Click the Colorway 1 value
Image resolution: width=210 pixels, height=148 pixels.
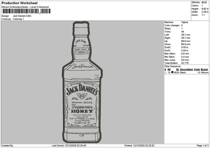point(18,19)
